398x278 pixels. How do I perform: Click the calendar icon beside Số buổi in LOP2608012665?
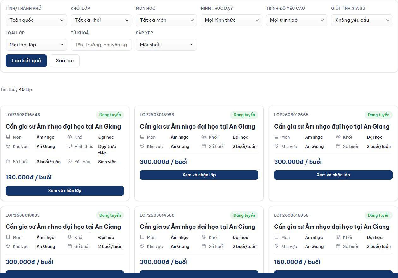[x=338, y=146]
